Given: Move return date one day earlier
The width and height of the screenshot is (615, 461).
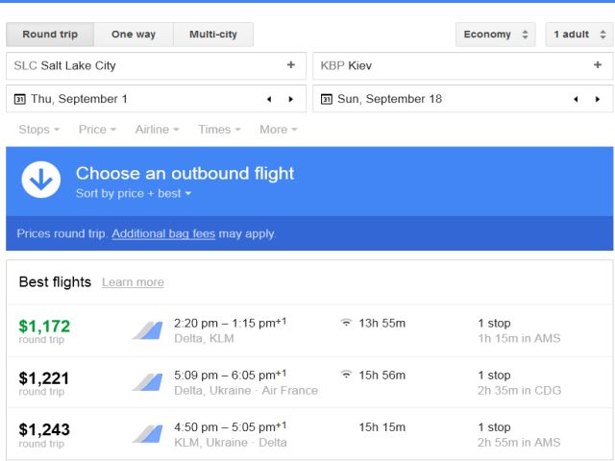Looking at the screenshot, I should pos(576,99).
